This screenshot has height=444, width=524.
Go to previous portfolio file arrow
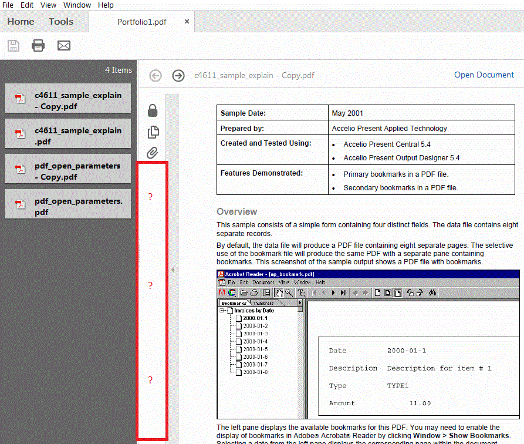point(155,76)
